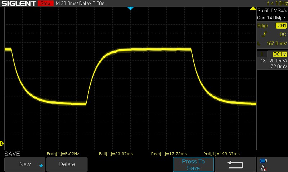Click the Press To Save button
The height and width of the screenshot is (172, 288).
point(193,164)
